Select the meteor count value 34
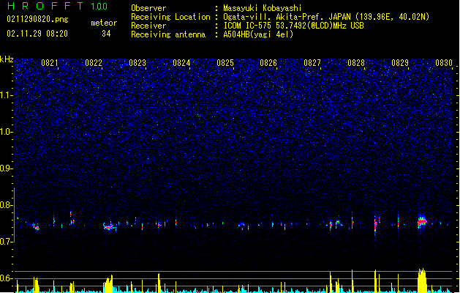The image size is (460, 293). pyautogui.click(x=106, y=34)
